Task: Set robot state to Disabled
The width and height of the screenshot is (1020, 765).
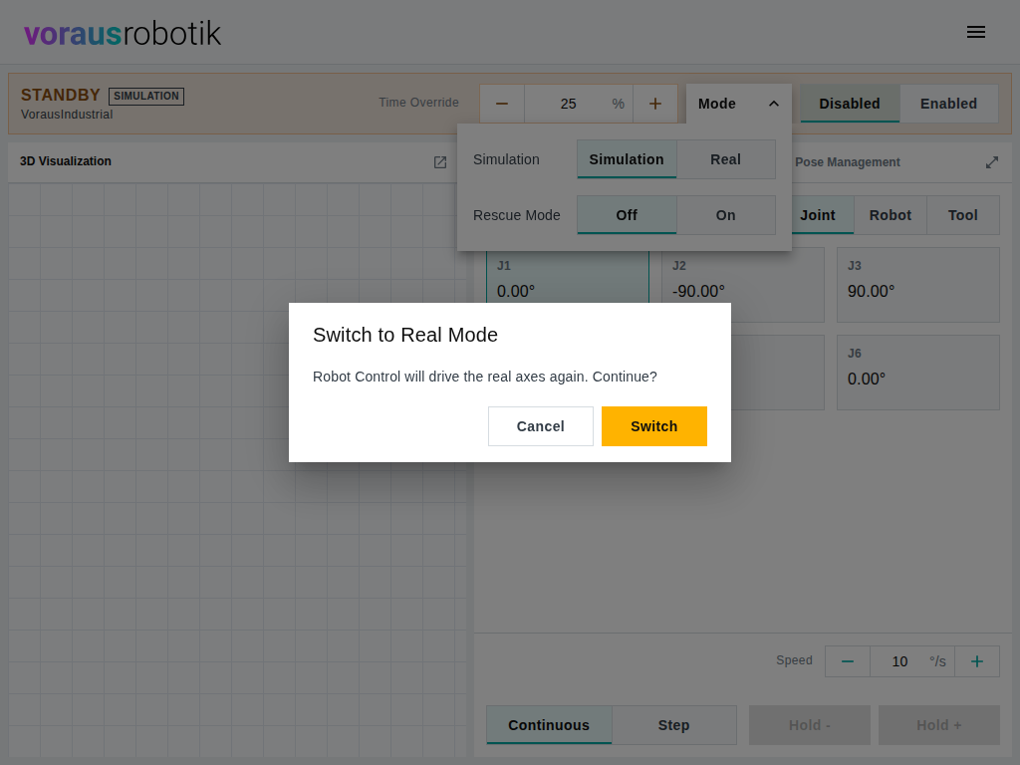Action: point(850,104)
